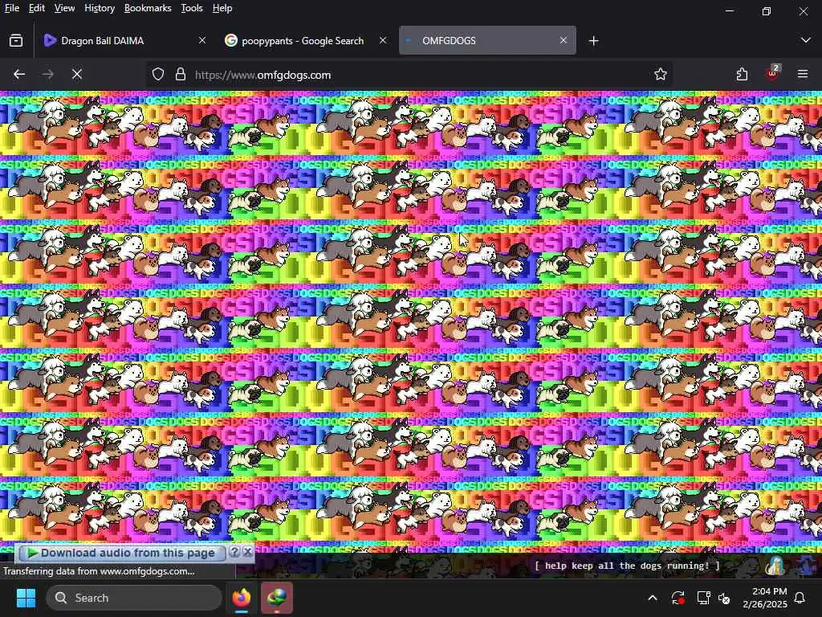Click help keep all the dogs running link
Viewport: 822px width, 617px height.
pos(627,566)
